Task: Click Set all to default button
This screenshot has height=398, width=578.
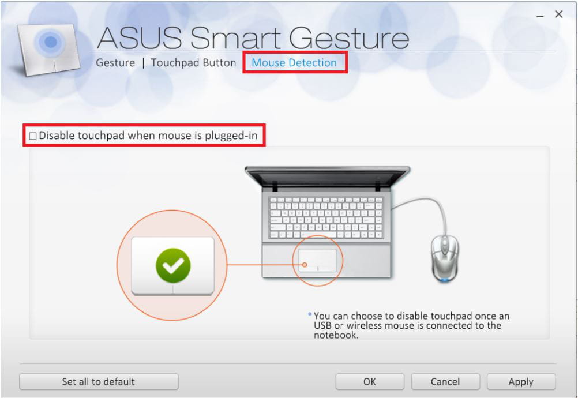Action: [99, 381]
